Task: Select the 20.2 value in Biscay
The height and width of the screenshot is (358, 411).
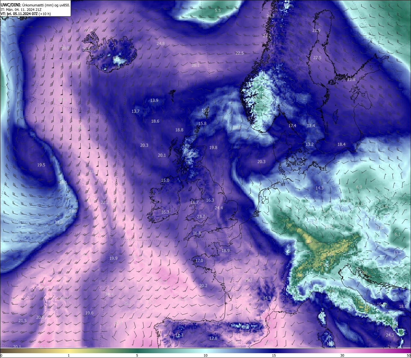Action: (203, 286)
